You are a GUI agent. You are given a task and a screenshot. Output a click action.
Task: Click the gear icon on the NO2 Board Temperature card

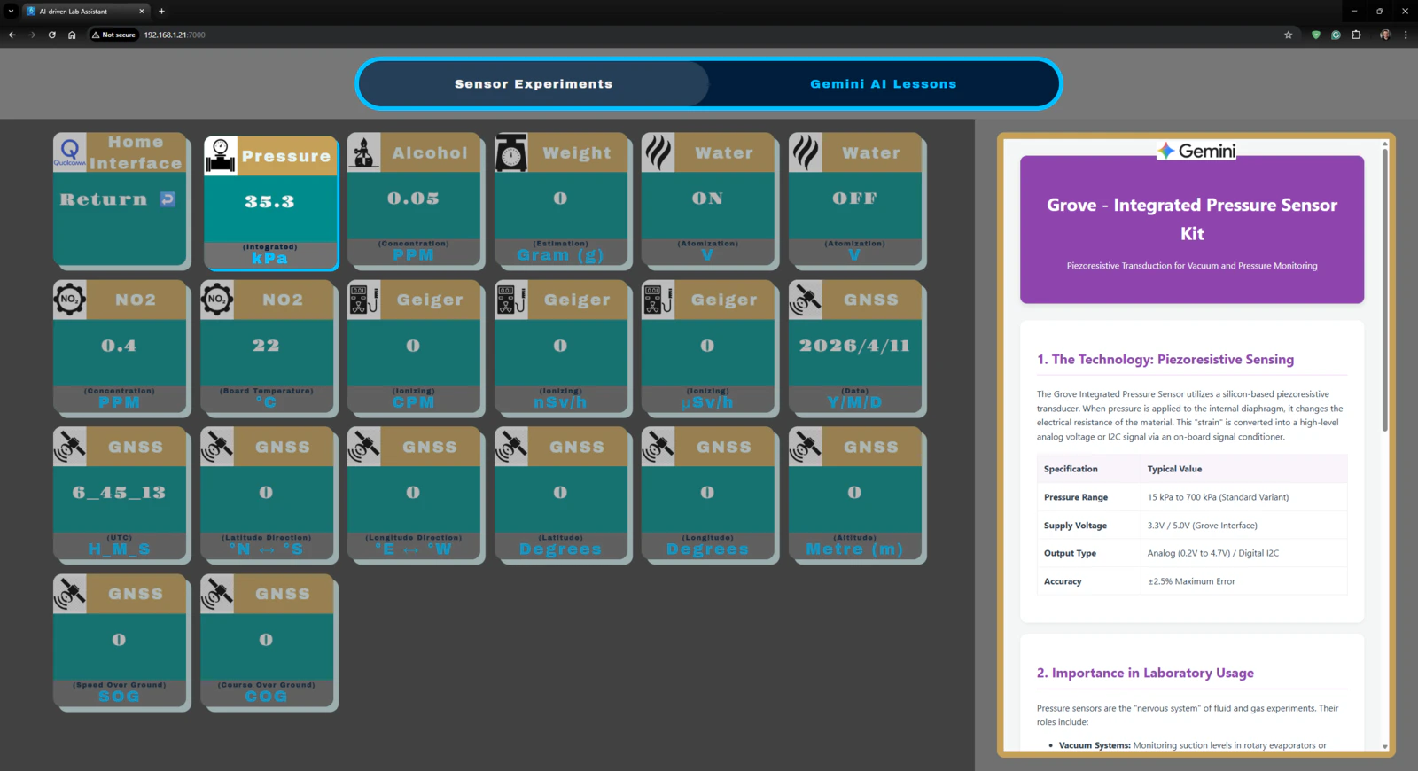click(x=217, y=300)
